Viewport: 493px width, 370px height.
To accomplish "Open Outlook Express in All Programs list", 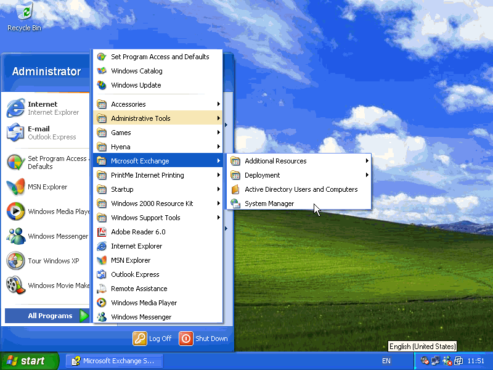I will [158, 274].
